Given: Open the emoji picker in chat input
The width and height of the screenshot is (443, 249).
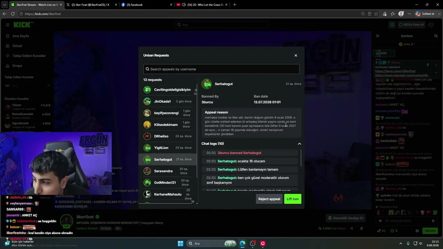Looking at the screenshot, I should pos(433,221).
